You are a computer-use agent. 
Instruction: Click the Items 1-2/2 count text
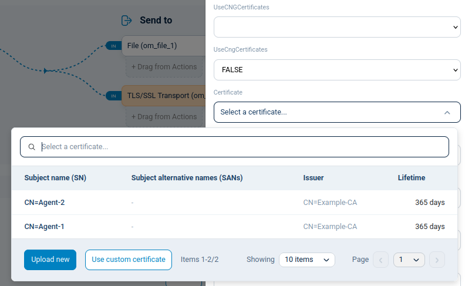pos(200,260)
